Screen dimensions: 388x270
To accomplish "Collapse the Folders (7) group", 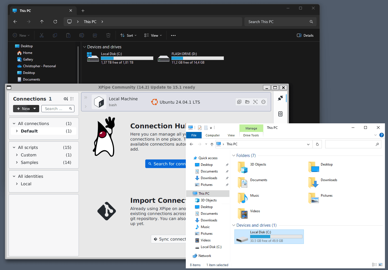I will pyautogui.click(x=234, y=156).
